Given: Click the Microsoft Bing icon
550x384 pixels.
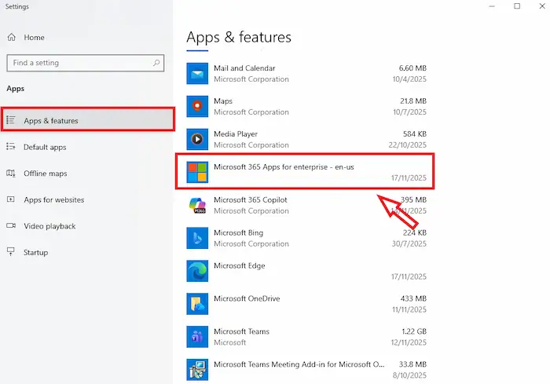Looking at the screenshot, I should click(196, 238).
